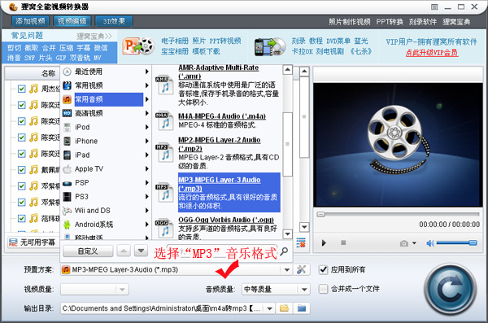Open the output folder browse icon
This screenshot has height=323, width=488.
pos(284,308)
